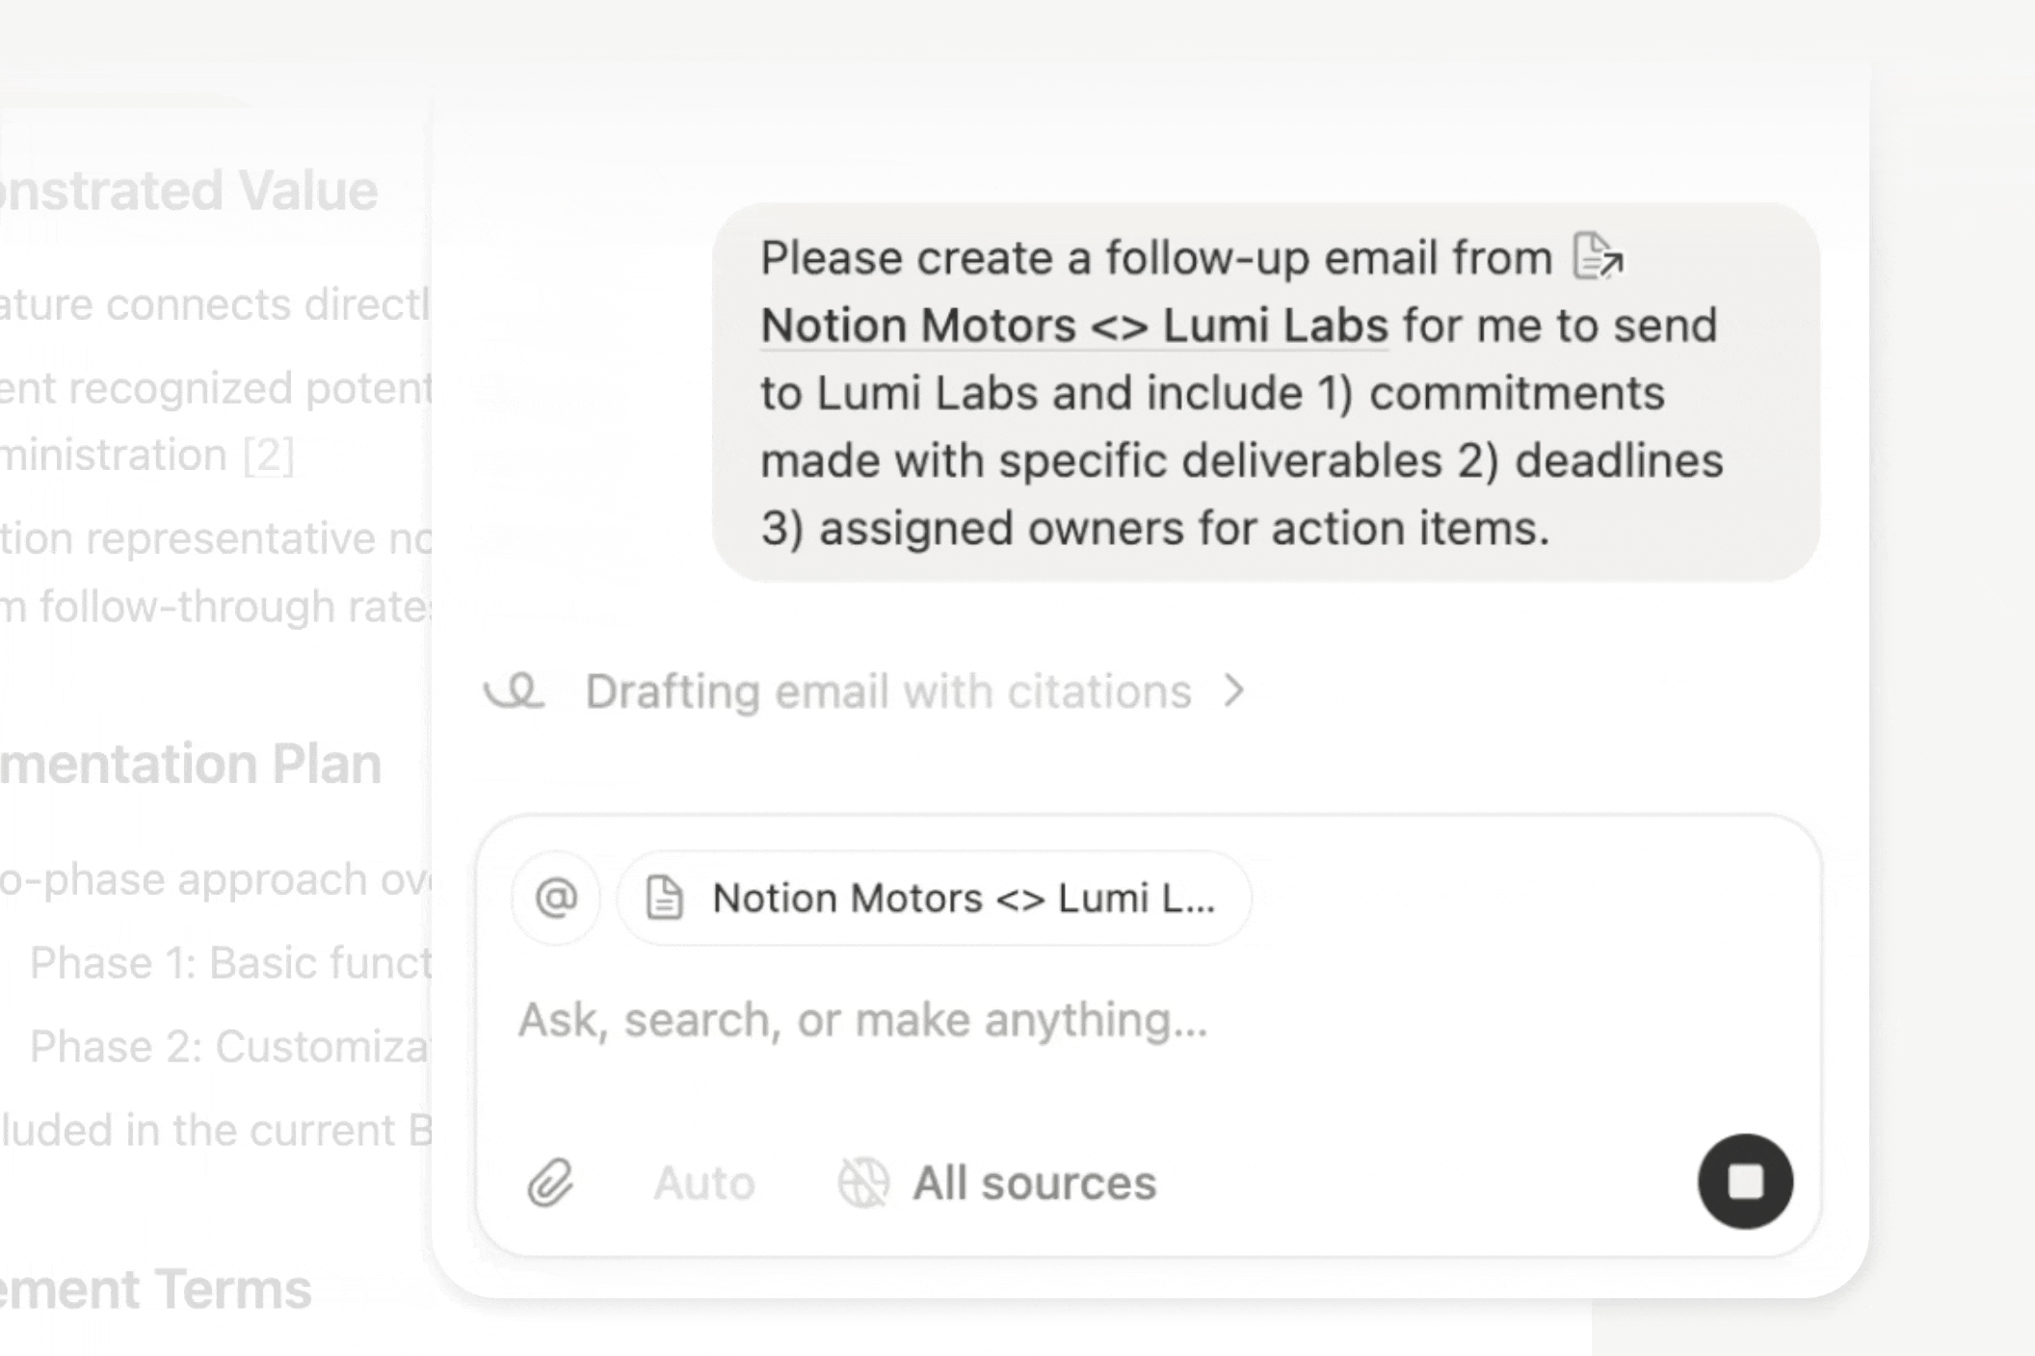Click the 'Phase 1: Basic funct' list item
The width and height of the screenshot is (2035, 1356).
[230, 963]
